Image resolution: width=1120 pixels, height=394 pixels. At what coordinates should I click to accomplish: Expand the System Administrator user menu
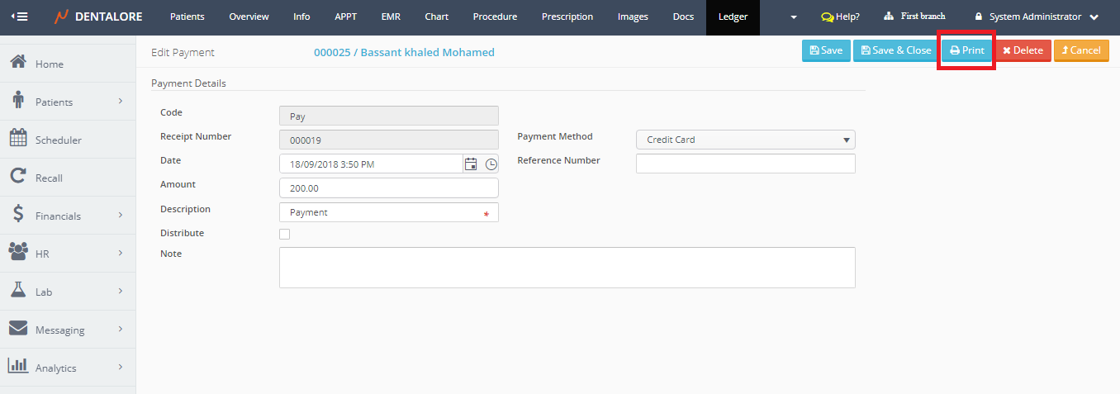click(x=1036, y=17)
